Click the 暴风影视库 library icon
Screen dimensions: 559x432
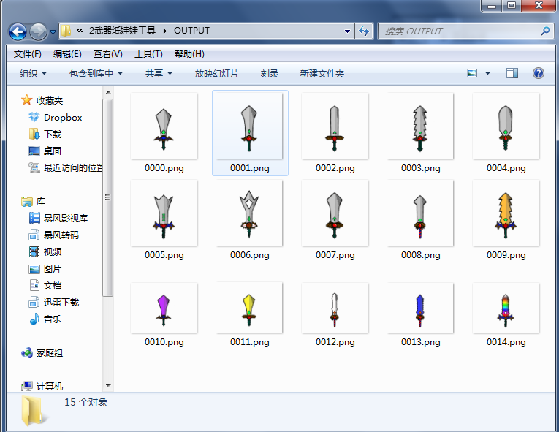tap(34, 218)
